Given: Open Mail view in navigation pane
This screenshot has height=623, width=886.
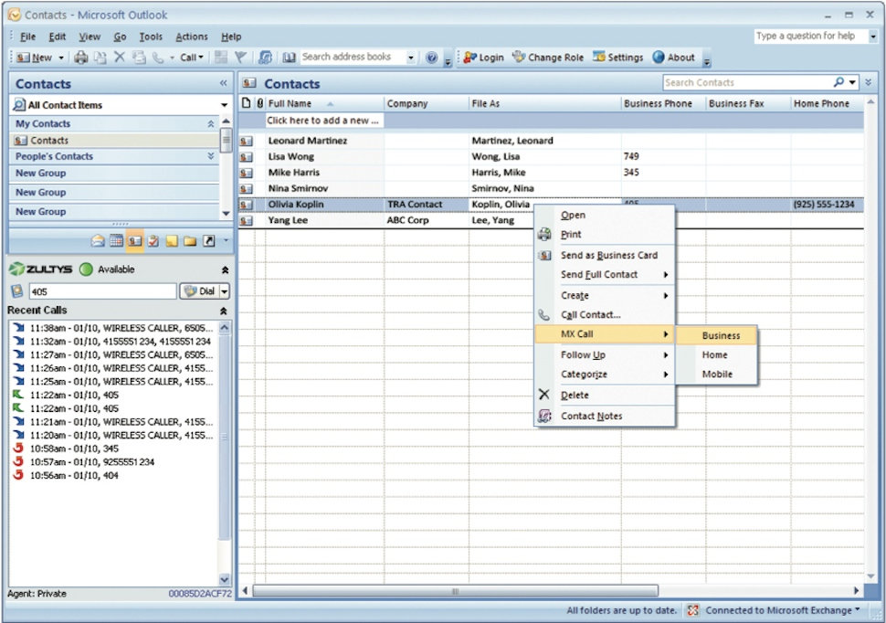Looking at the screenshot, I should point(98,241).
